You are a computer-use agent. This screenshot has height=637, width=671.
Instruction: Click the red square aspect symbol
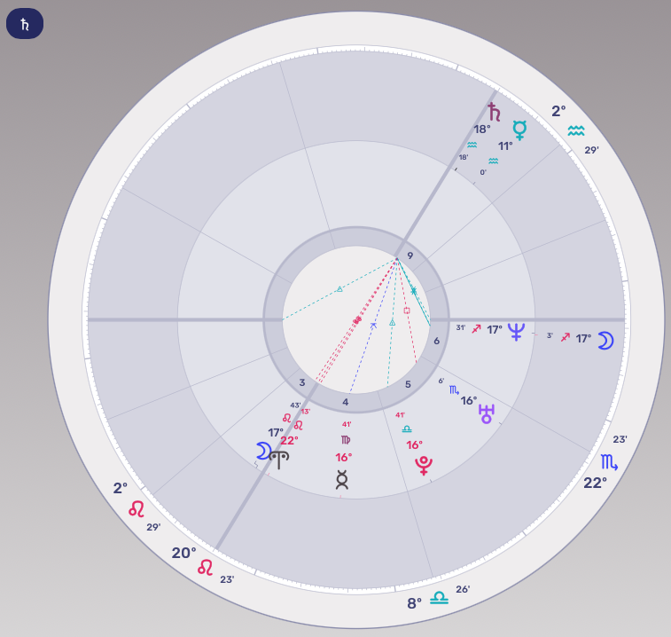click(407, 311)
